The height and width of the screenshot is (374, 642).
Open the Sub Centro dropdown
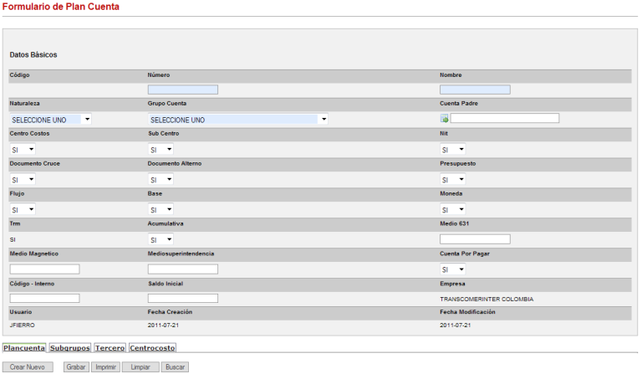click(x=160, y=150)
